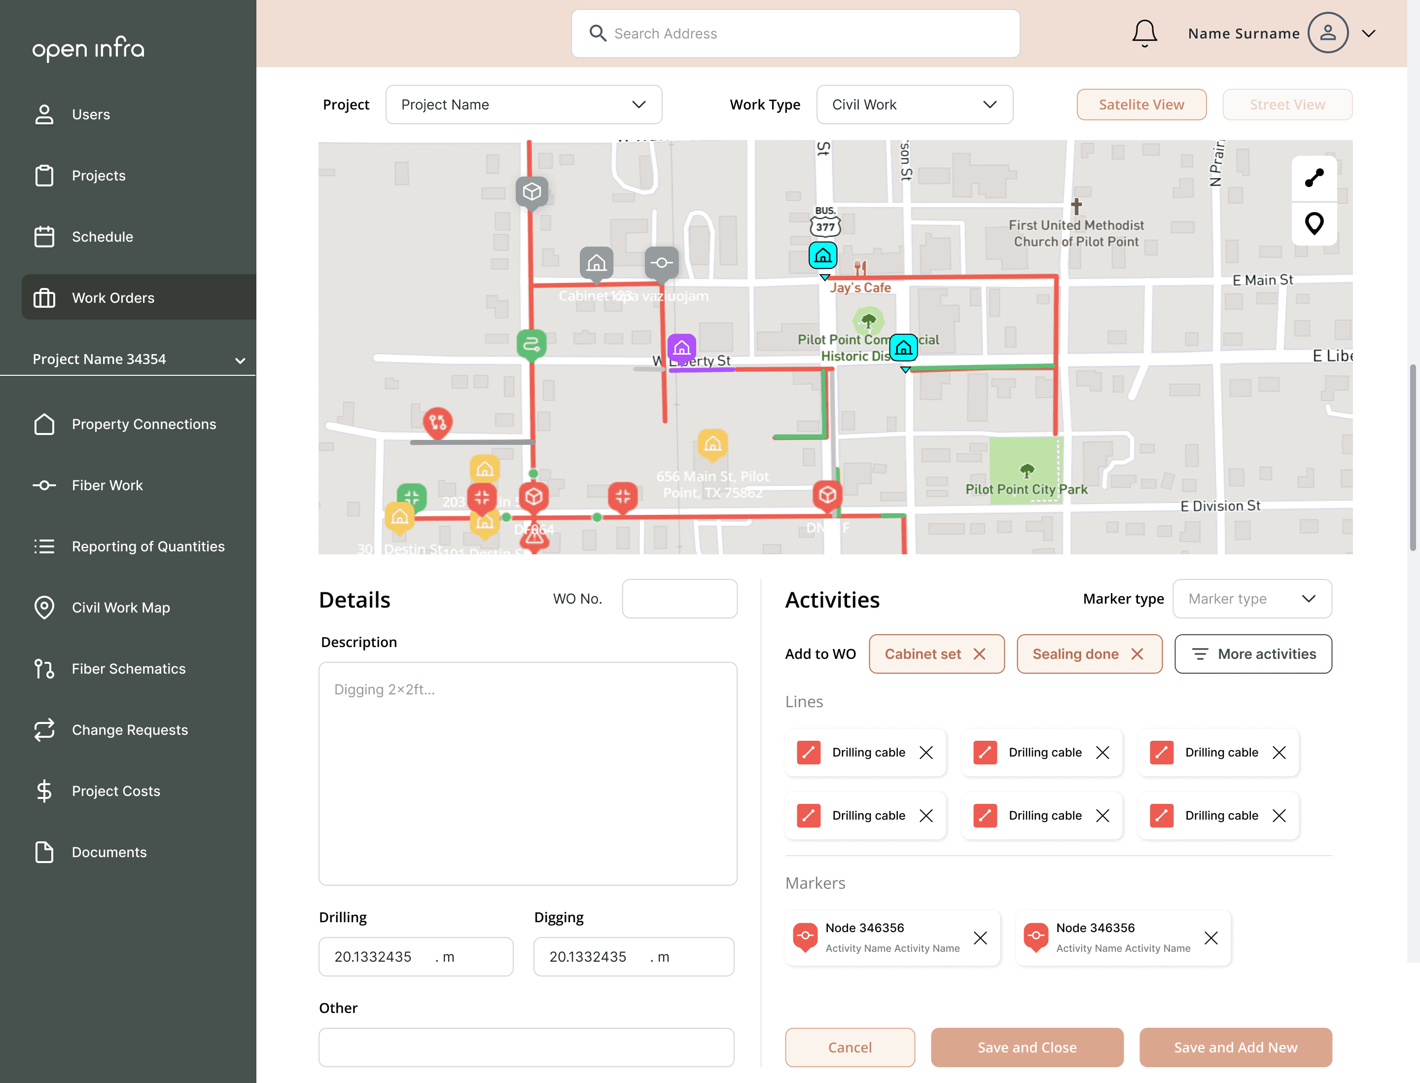Open Fiber Schematics from the sidebar
This screenshot has height=1083, width=1420.
pos(128,669)
